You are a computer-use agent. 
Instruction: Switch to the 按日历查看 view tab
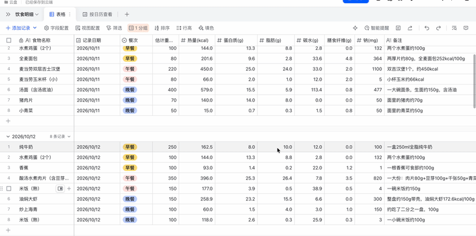[x=97, y=14]
